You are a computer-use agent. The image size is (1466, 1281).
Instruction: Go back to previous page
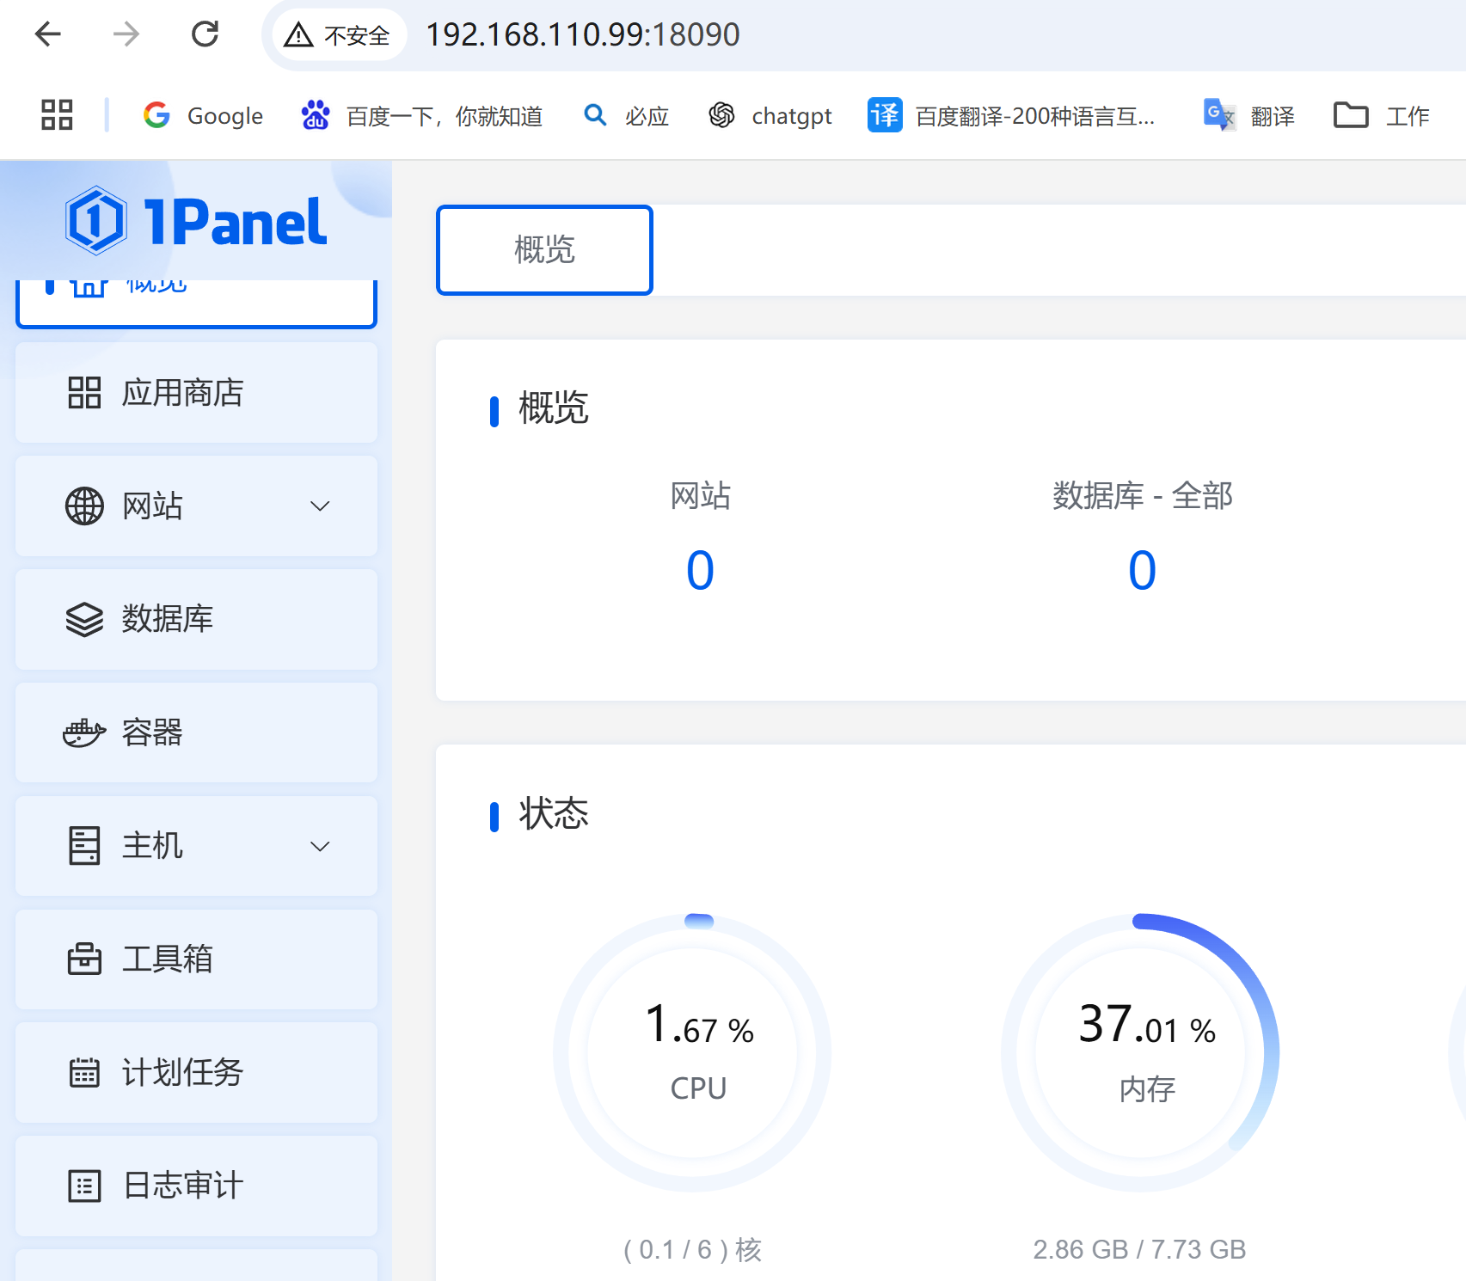coord(48,34)
